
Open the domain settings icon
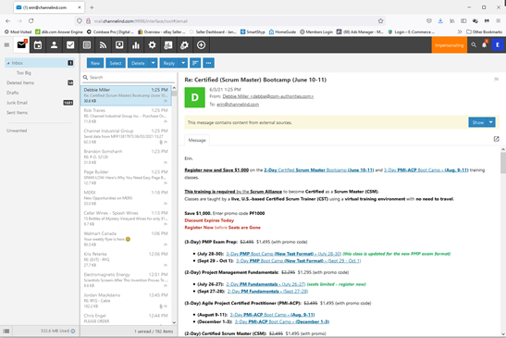[168, 45]
